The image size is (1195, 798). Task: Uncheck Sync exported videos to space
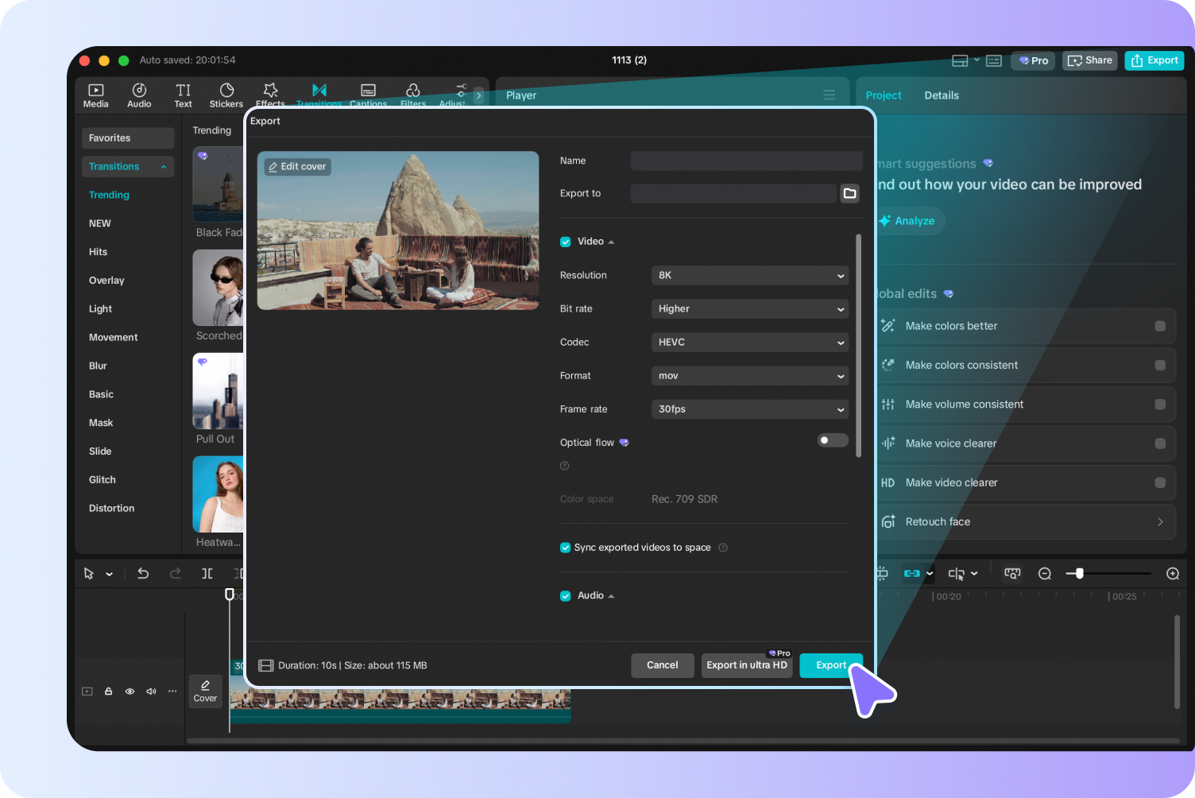pos(565,547)
